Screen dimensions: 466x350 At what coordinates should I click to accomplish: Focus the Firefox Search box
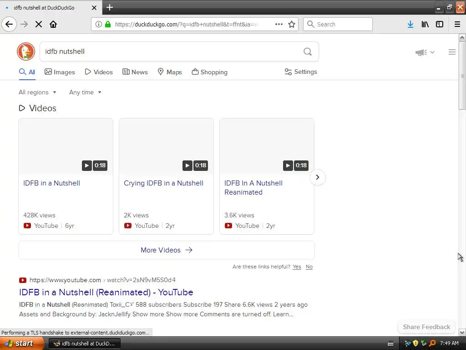coord(338,24)
